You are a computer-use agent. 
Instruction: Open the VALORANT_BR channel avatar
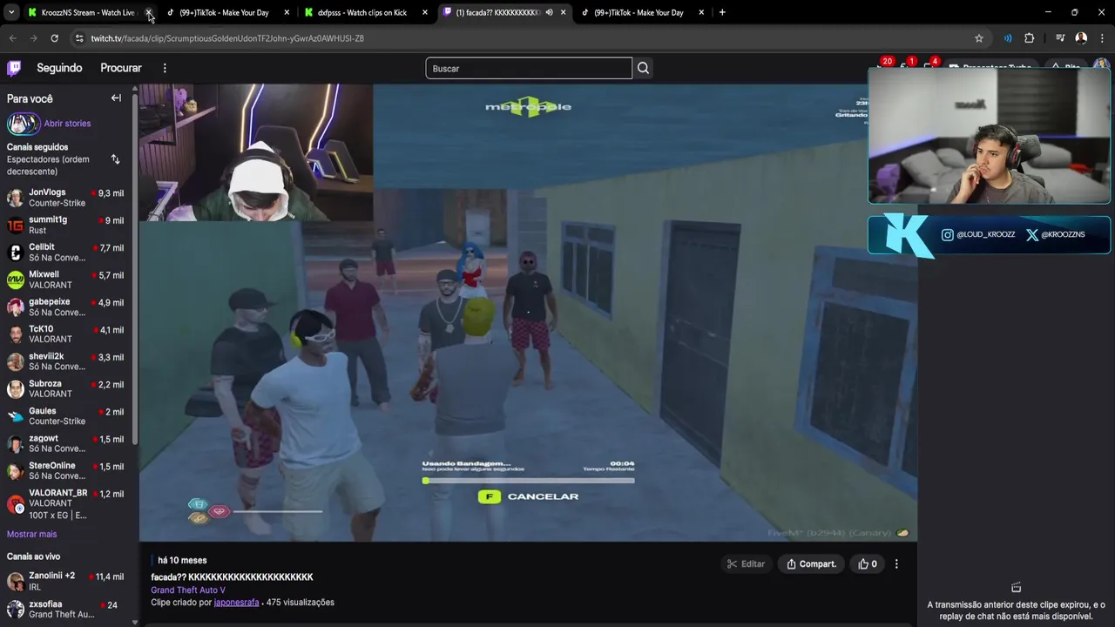(15, 503)
